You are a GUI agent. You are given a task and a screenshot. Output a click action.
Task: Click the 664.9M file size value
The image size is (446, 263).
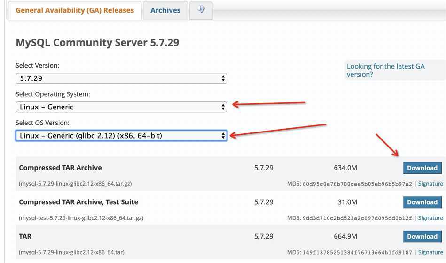tap(345, 236)
